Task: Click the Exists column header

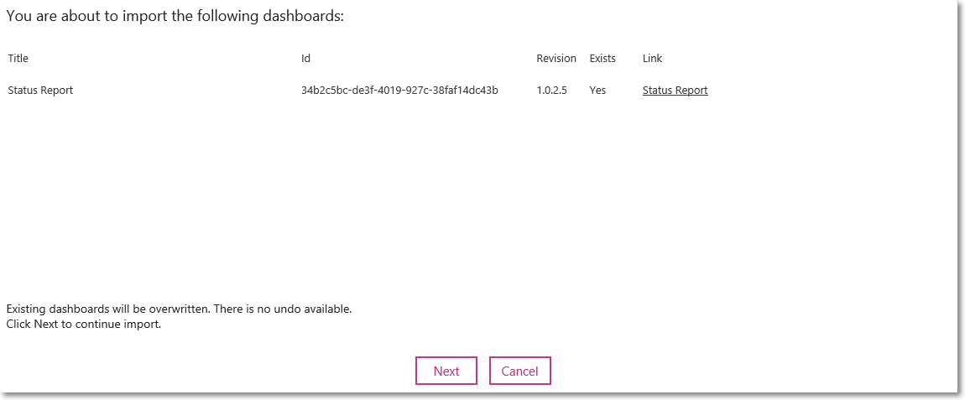Action: pos(602,59)
